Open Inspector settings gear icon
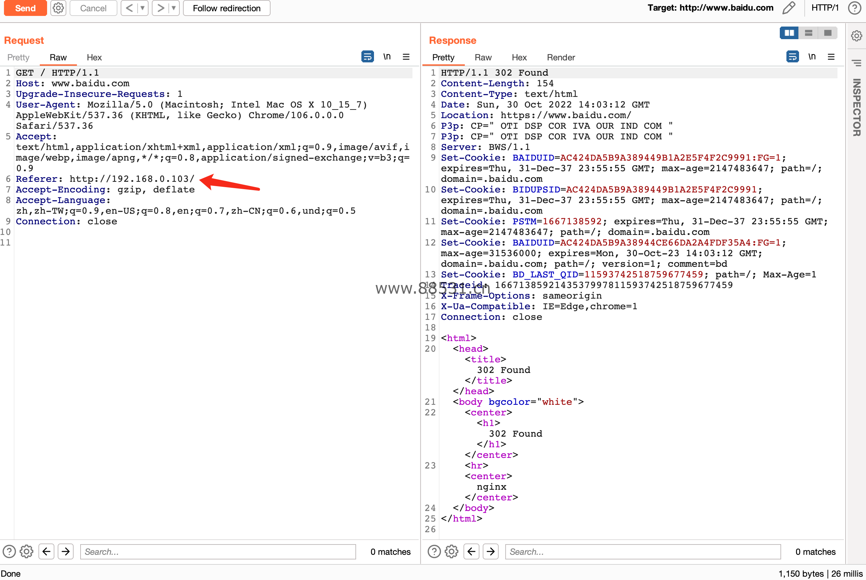The width and height of the screenshot is (866, 580). coord(856,36)
